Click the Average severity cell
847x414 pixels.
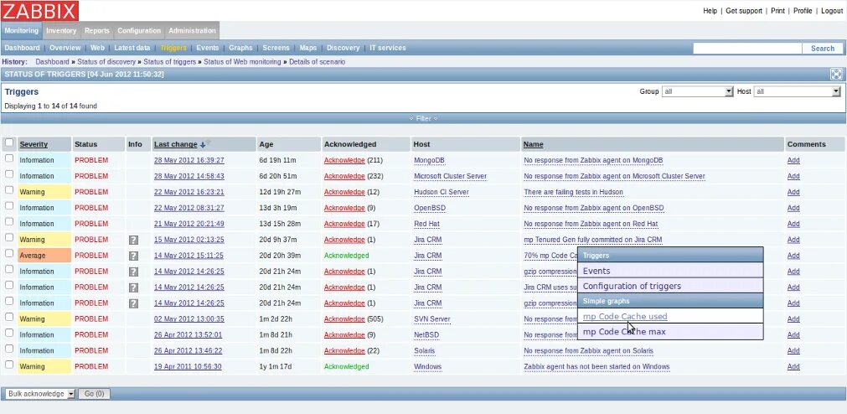pyautogui.click(x=44, y=256)
